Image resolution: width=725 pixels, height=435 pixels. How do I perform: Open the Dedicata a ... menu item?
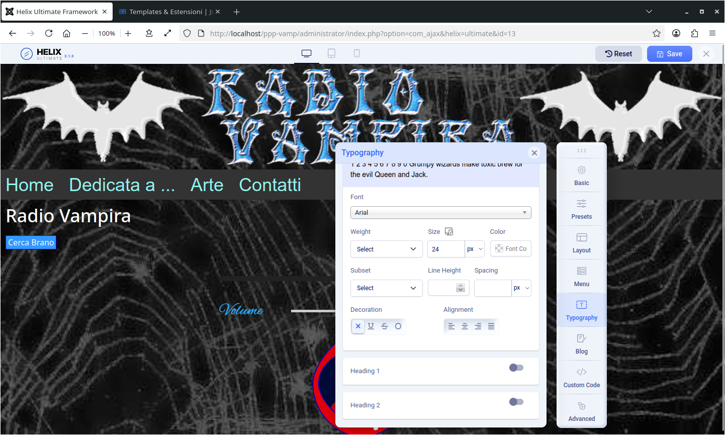[122, 185]
